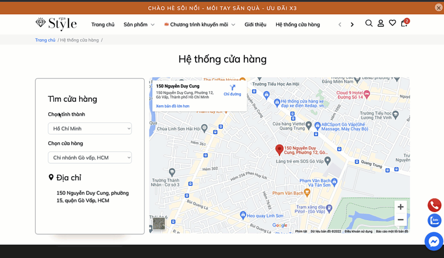444x258 pixels.
Task: Click the next arrow in navigation
Action: (x=352, y=25)
